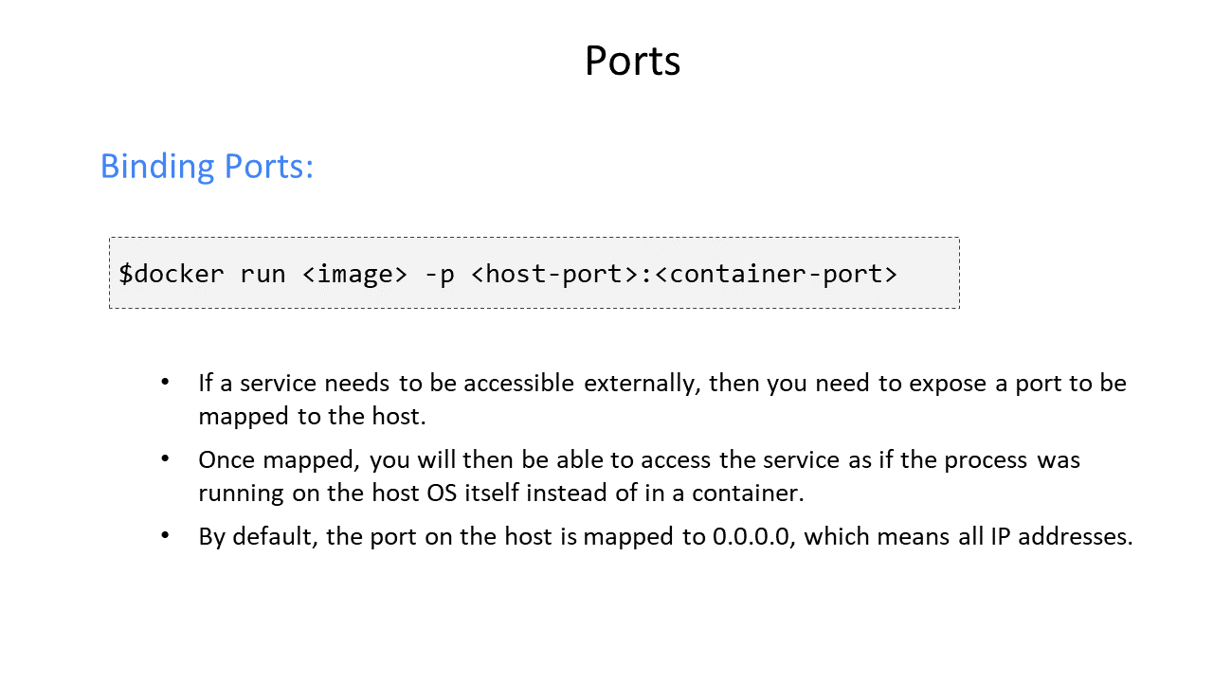This screenshot has width=1213, height=682.
Task: Select the <image> placeholder in the command
Action: point(354,274)
